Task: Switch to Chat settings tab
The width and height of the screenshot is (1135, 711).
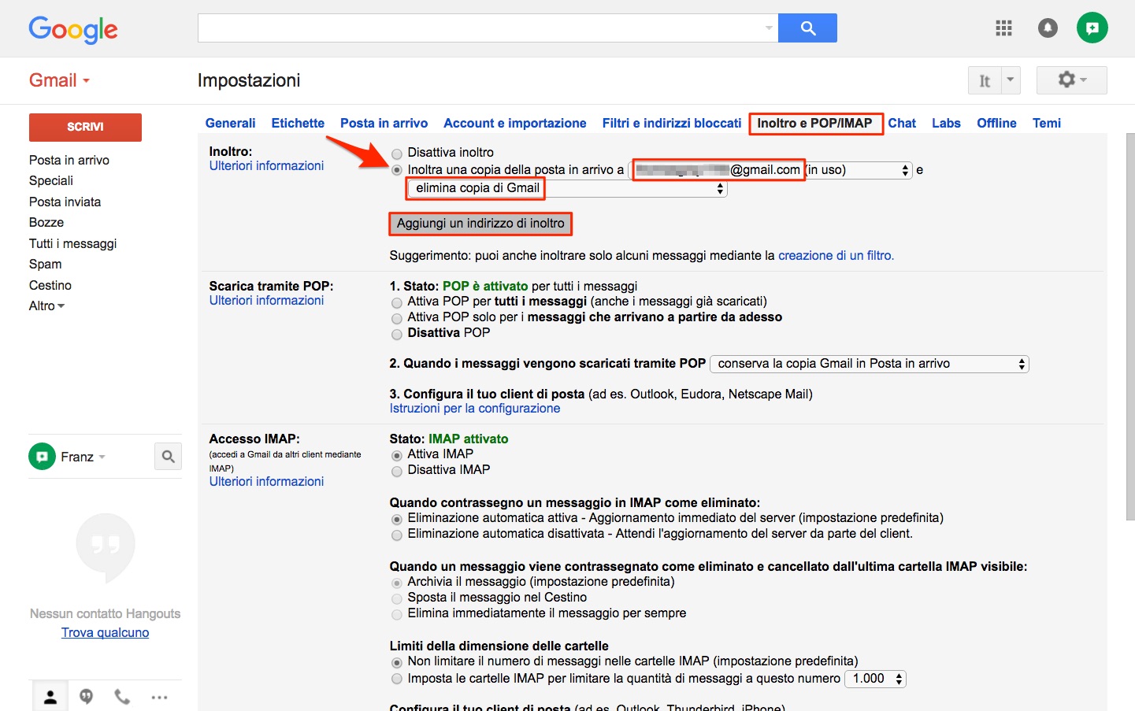Action: [902, 123]
